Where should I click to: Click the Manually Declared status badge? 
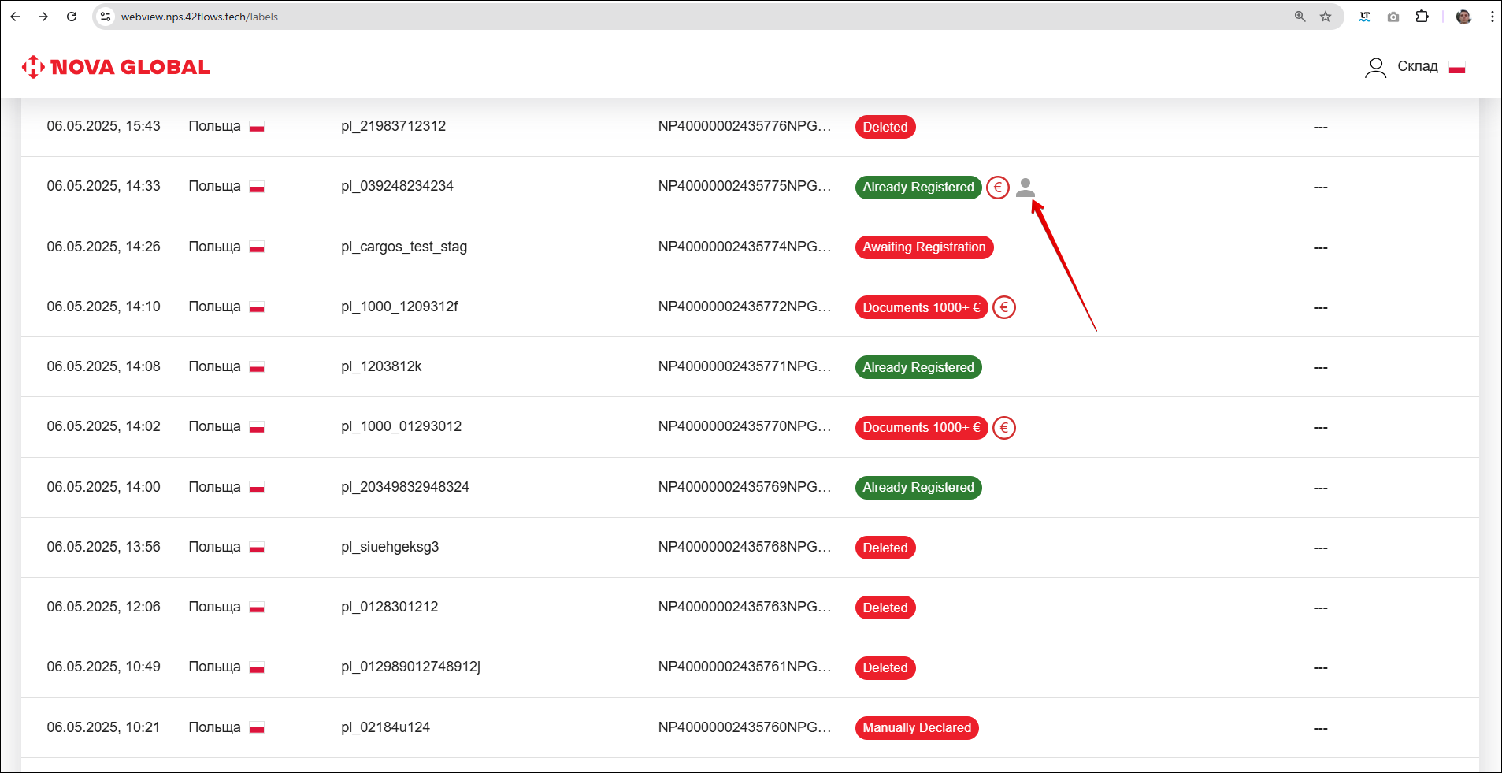(x=917, y=728)
